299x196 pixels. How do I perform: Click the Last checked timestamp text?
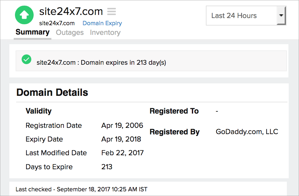82,189
